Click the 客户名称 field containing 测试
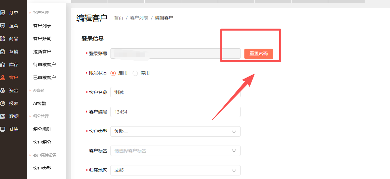390x179 pixels. tap(175, 92)
